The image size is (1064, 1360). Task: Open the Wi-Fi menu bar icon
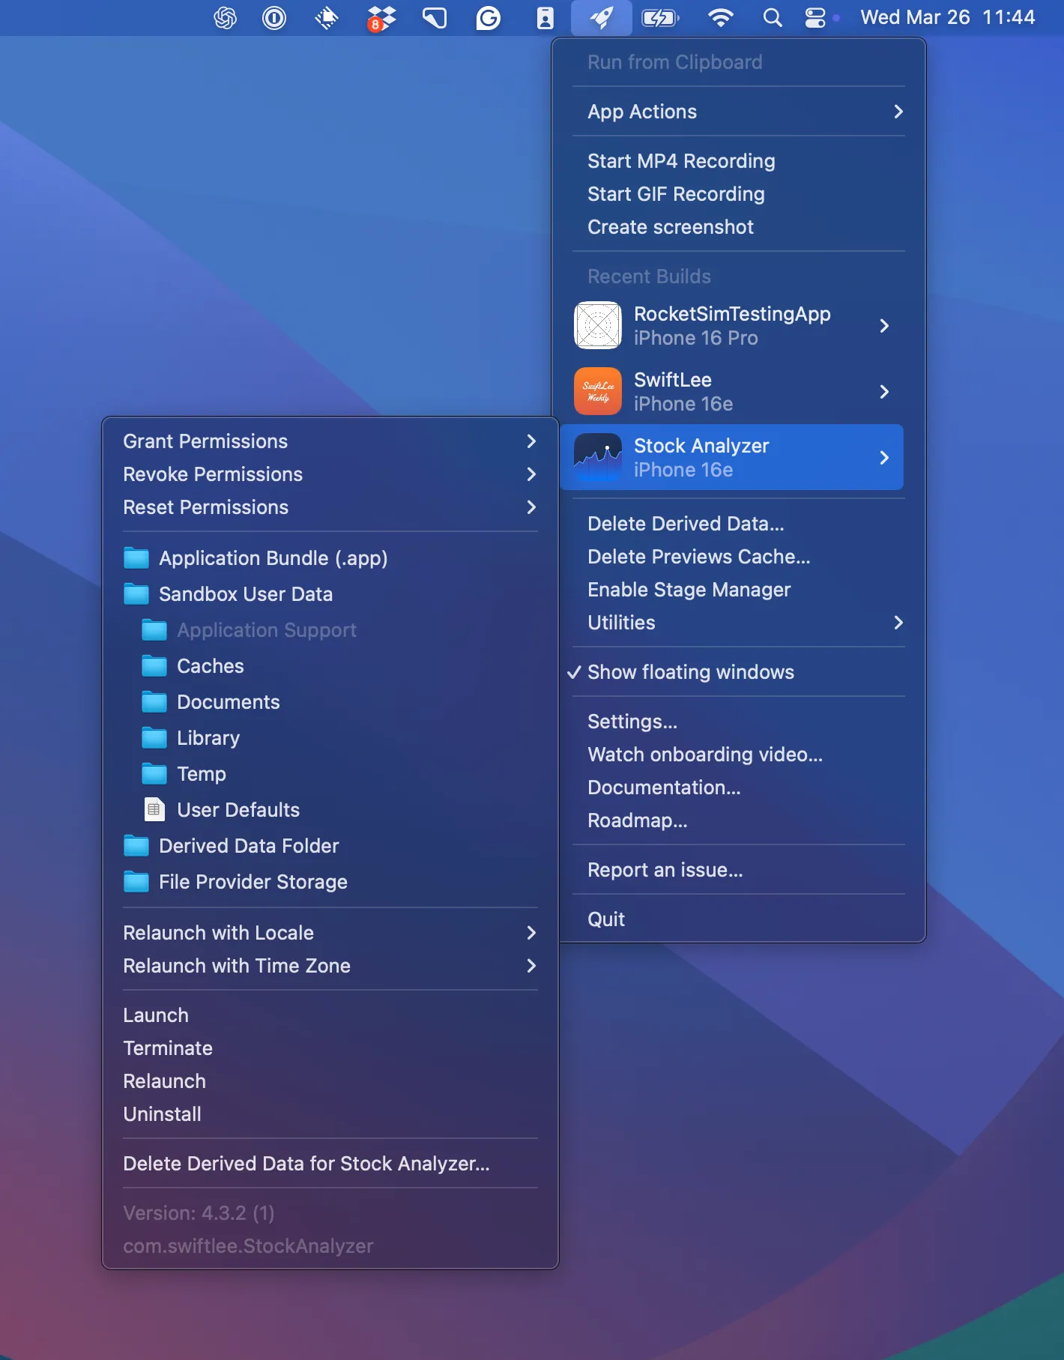(721, 17)
